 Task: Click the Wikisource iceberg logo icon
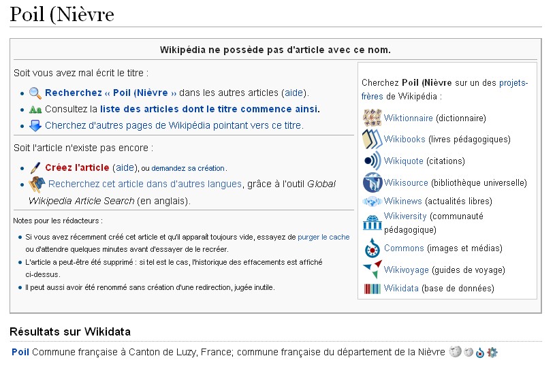pyautogui.click(x=372, y=182)
